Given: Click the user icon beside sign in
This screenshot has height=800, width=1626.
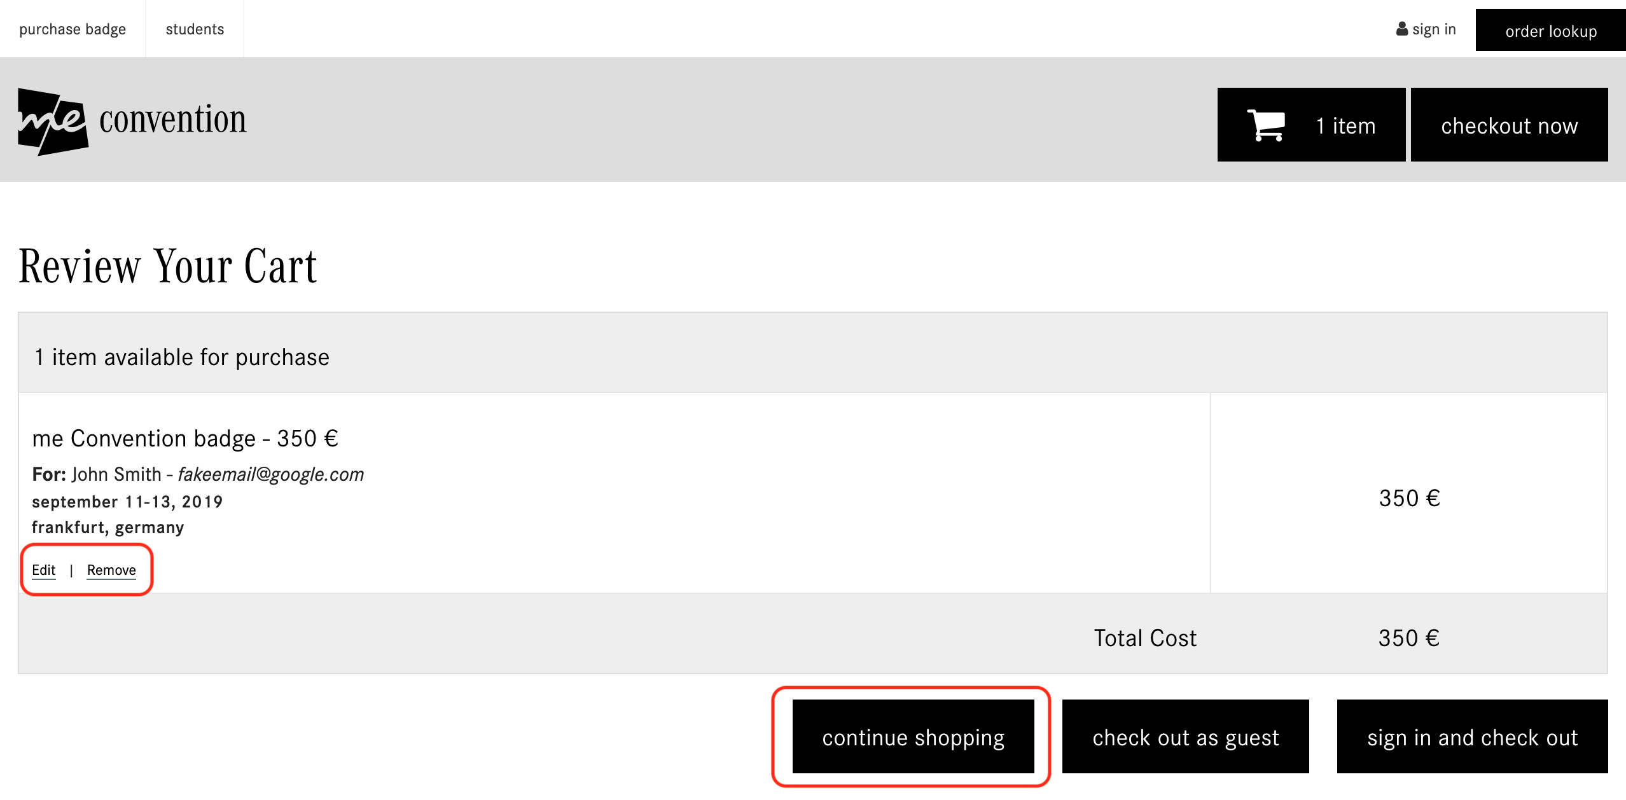Looking at the screenshot, I should point(1402,29).
